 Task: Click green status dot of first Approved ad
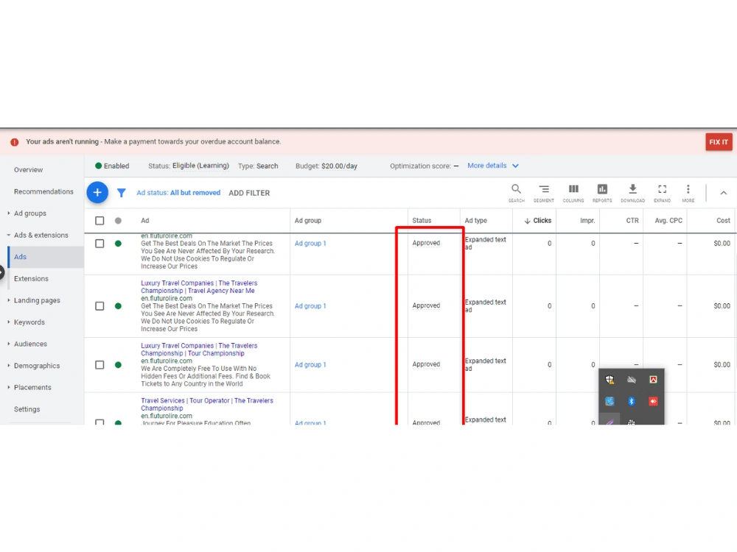(118, 244)
